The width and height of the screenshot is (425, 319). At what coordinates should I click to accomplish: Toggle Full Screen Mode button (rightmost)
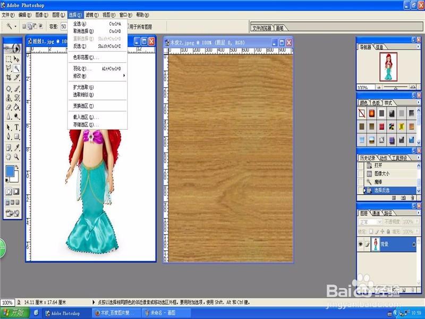pyautogui.click(x=18, y=203)
